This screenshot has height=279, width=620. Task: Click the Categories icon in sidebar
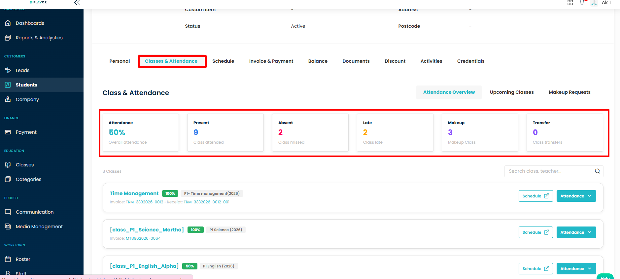tap(8, 179)
